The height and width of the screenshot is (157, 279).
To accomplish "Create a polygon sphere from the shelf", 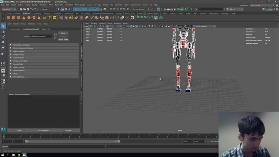I will coord(8,17).
